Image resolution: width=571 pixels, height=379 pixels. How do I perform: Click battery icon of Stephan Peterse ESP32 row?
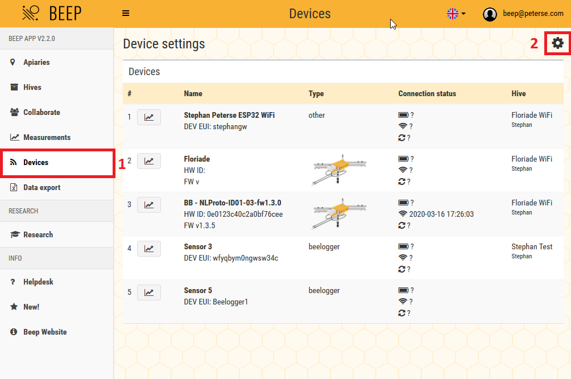tap(403, 115)
